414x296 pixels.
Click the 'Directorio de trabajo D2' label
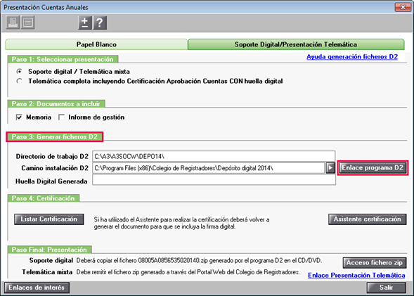[x=52, y=156]
